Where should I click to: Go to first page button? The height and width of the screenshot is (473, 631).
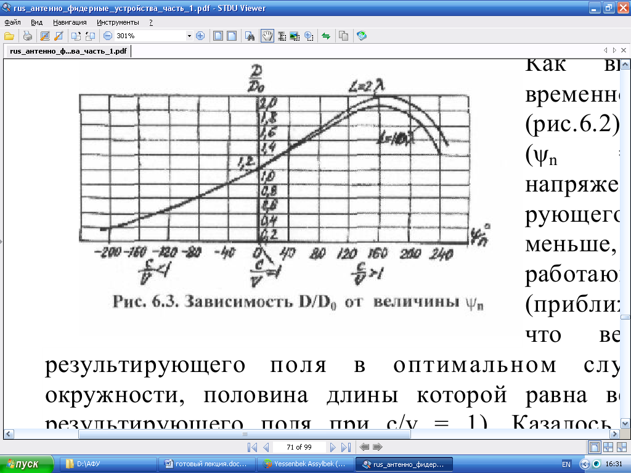[x=252, y=447]
